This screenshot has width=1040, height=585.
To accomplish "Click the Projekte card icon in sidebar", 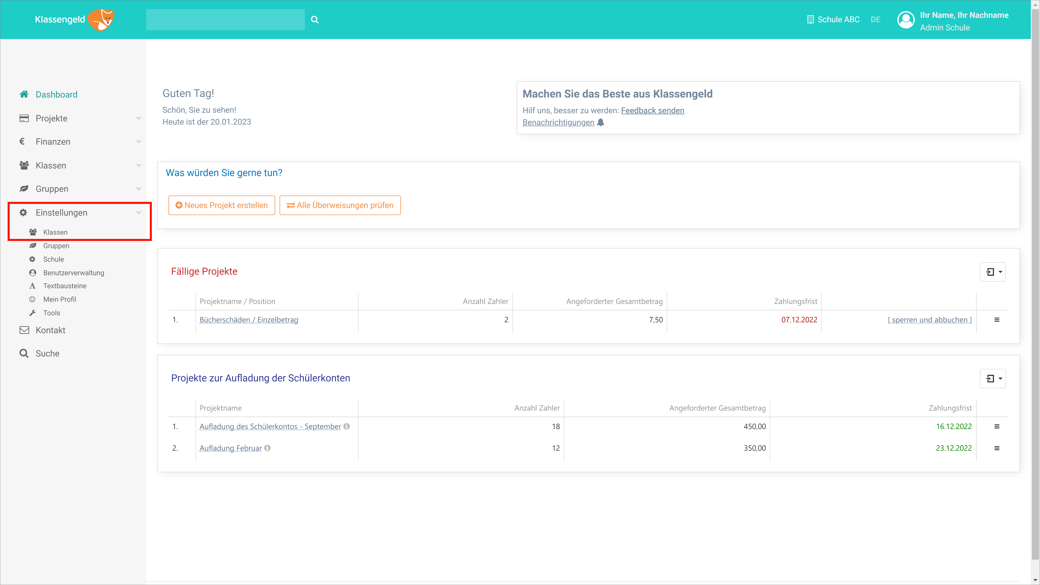I will tap(24, 118).
